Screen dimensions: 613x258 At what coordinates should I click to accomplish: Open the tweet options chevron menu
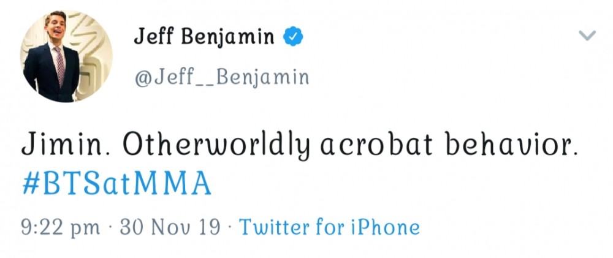587,36
